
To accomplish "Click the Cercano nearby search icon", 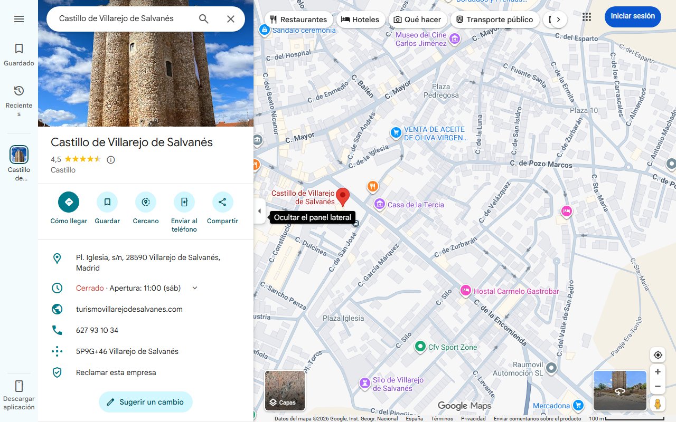I will click(145, 202).
